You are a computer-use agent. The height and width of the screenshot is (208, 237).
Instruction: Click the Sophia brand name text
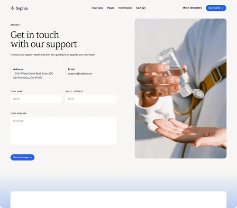[22, 8]
